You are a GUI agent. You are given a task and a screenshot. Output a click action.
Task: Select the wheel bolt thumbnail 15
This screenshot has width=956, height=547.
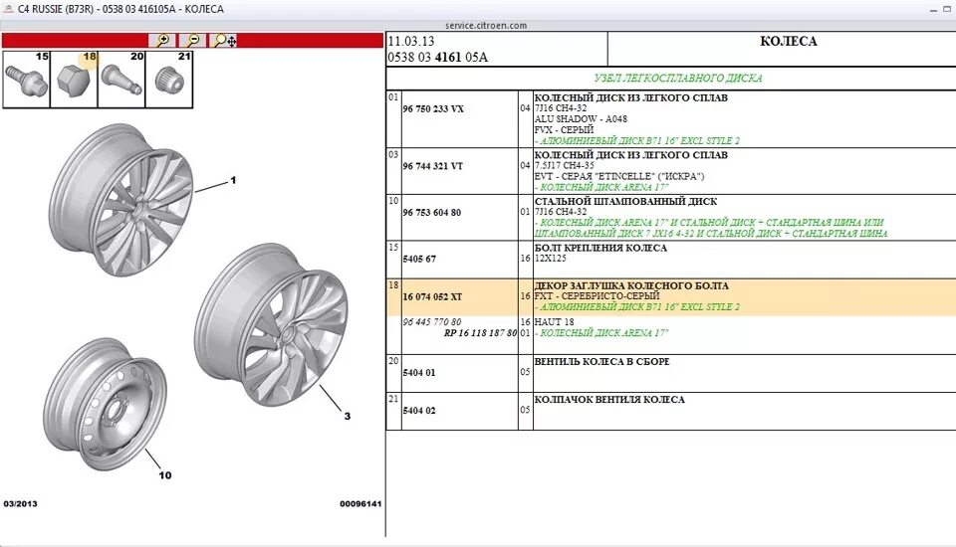pyautogui.click(x=26, y=80)
